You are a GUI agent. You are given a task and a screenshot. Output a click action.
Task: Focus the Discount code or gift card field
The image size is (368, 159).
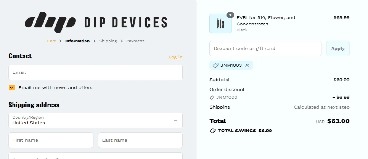pyautogui.click(x=265, y=48)
